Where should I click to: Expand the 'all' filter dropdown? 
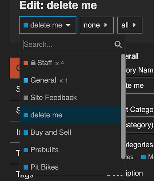130,25
